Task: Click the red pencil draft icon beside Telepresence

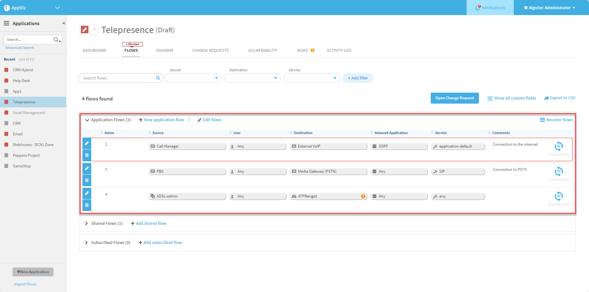Action: (85, 30)
